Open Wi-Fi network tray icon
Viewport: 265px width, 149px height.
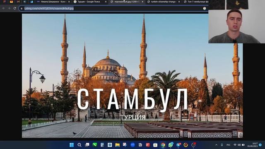click(x=235, y=145)
